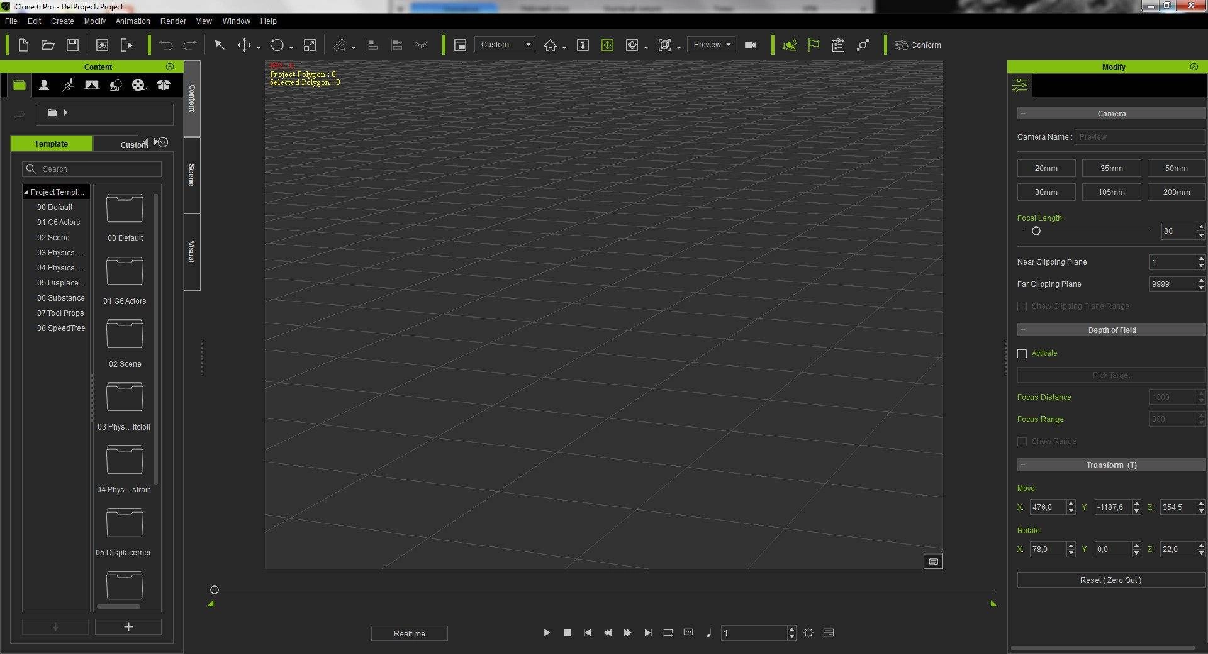This screenshot has width=1208, height=654.
Task: Click the timeline playhead circle
Action: [x=215, y=590]
